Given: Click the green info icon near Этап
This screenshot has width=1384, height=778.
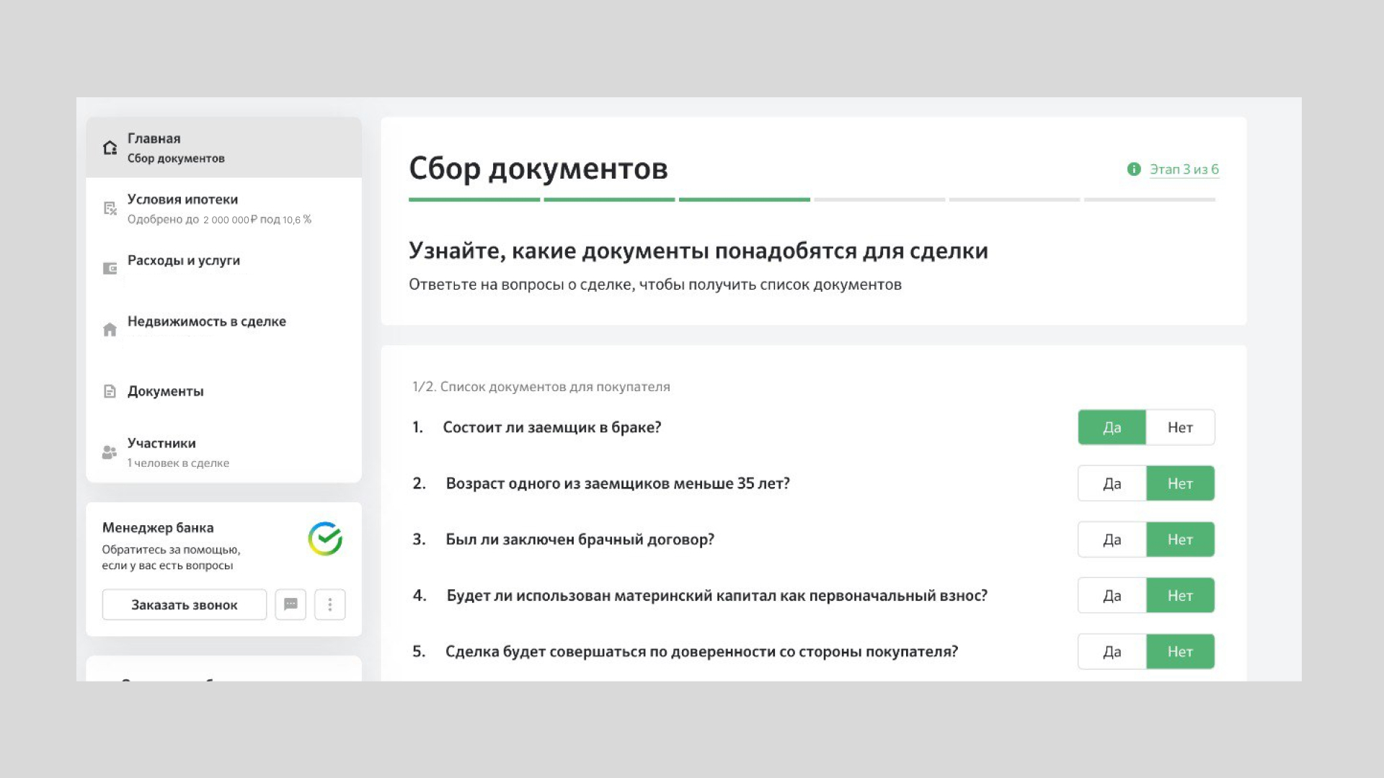Looking at the screenshot, I should coord(1134,169).
